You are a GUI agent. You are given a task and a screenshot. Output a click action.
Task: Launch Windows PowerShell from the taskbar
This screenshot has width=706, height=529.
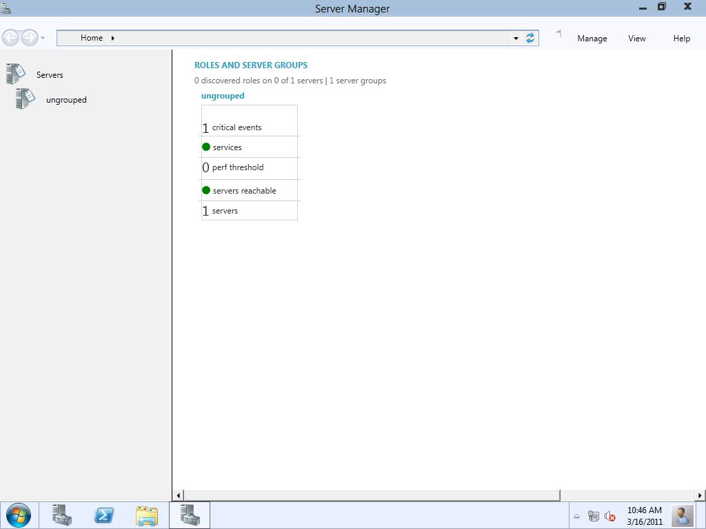[x=104, y=515]
